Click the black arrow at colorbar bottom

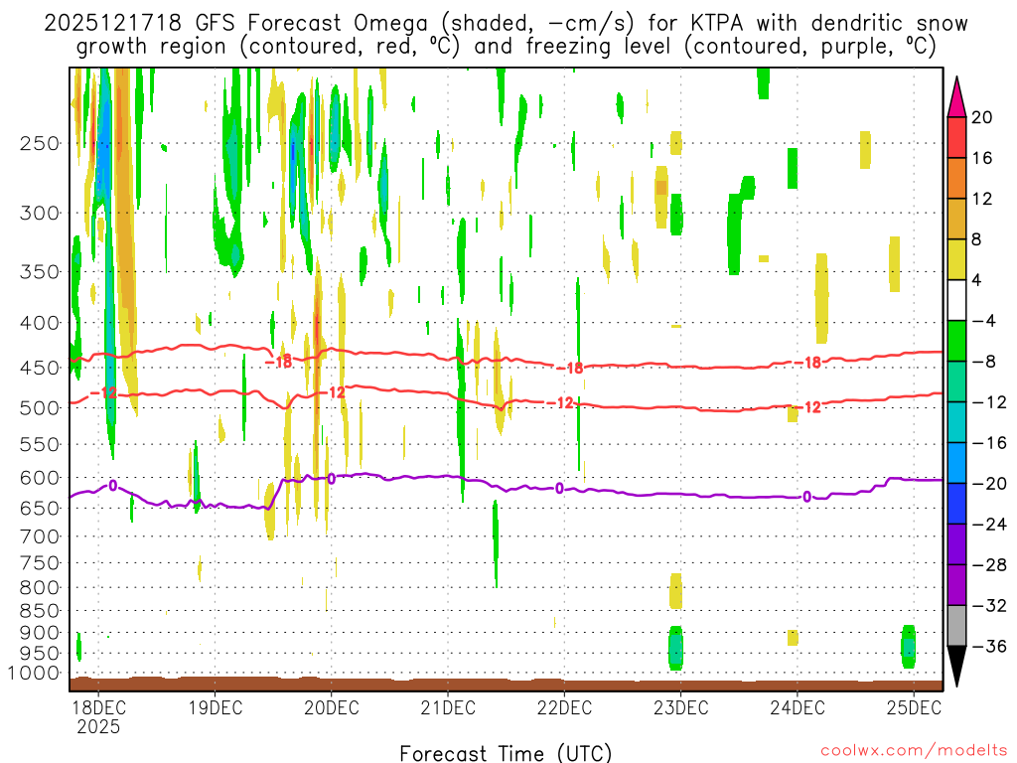(956, 666)
